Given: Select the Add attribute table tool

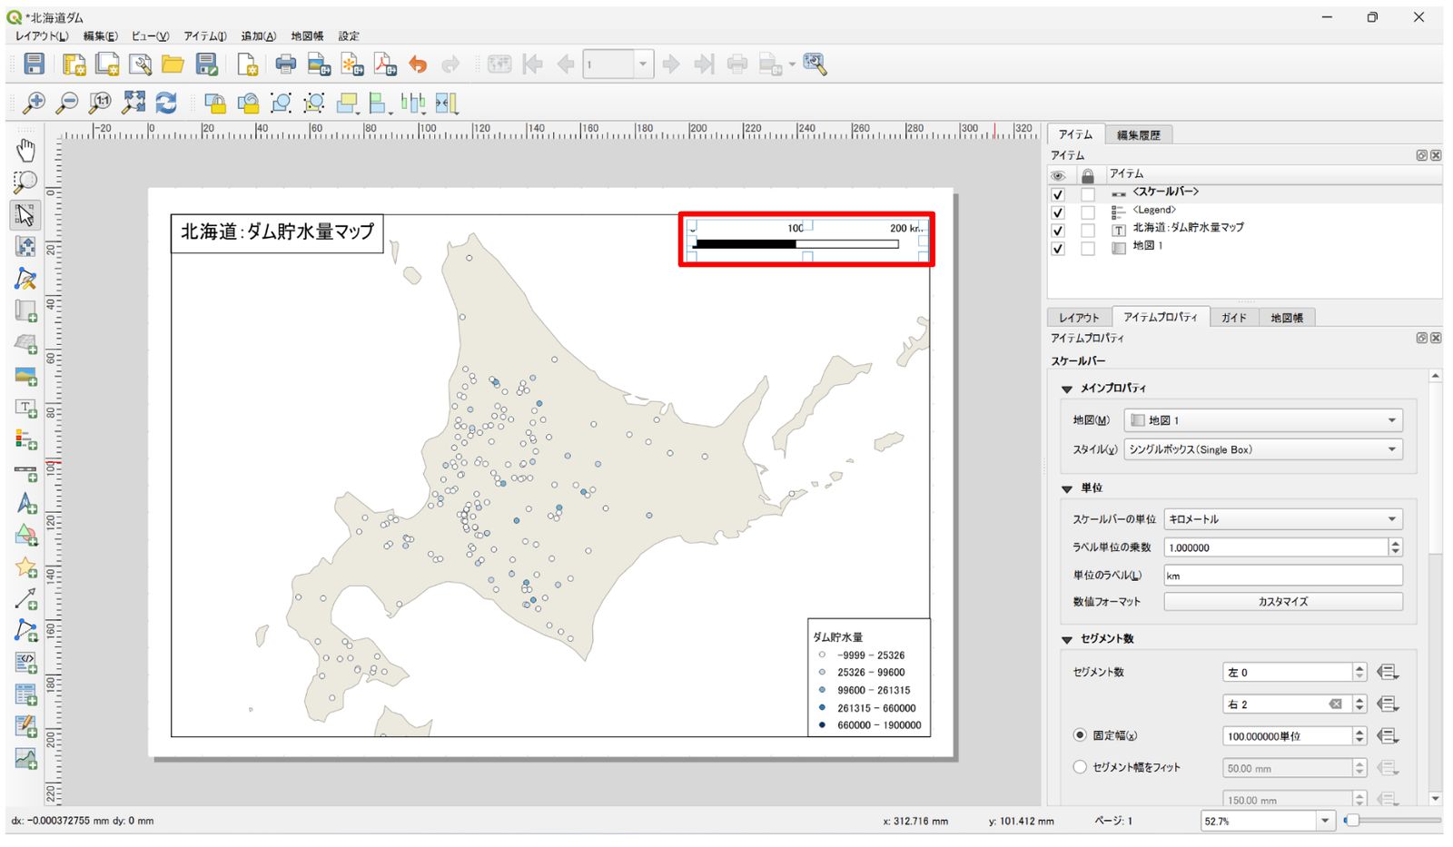Looking at the screenshot, I should (x=25, y=694).
